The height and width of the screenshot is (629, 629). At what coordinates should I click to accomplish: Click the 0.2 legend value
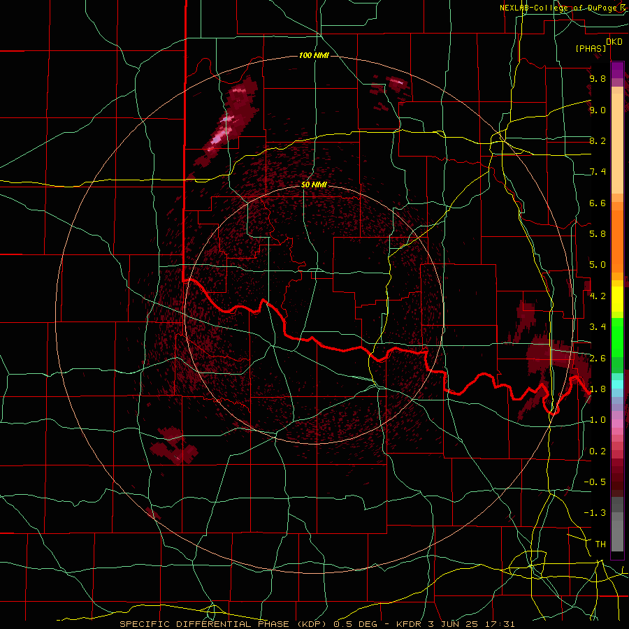[598, 451]
